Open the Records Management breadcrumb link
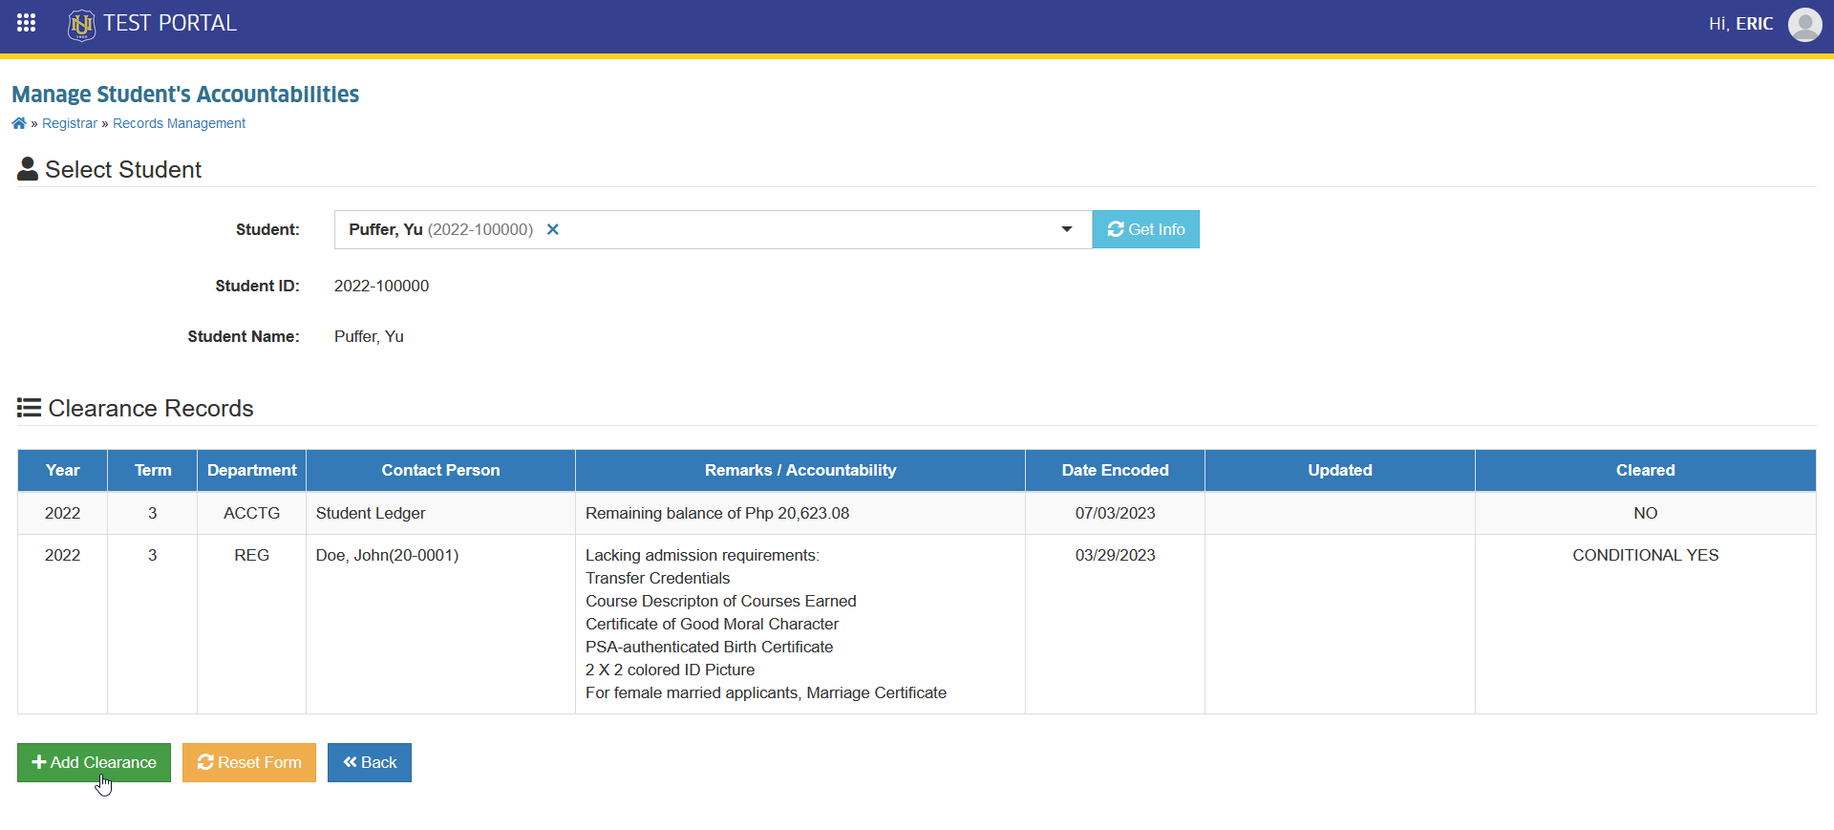 [x=179, y=123]
